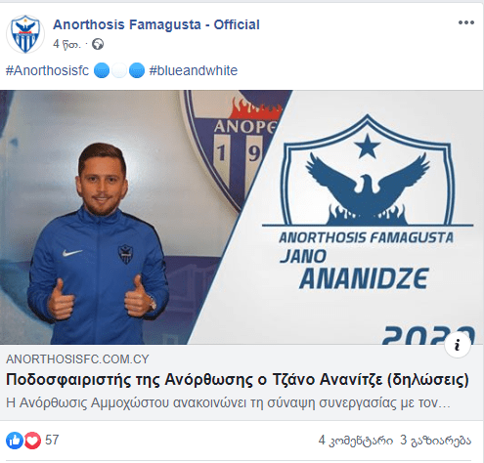Viewport: 484px width, 463px height.
Task: Click the red Love heart reaction icon
Action: pyautogui.click(x=32, y=441)
